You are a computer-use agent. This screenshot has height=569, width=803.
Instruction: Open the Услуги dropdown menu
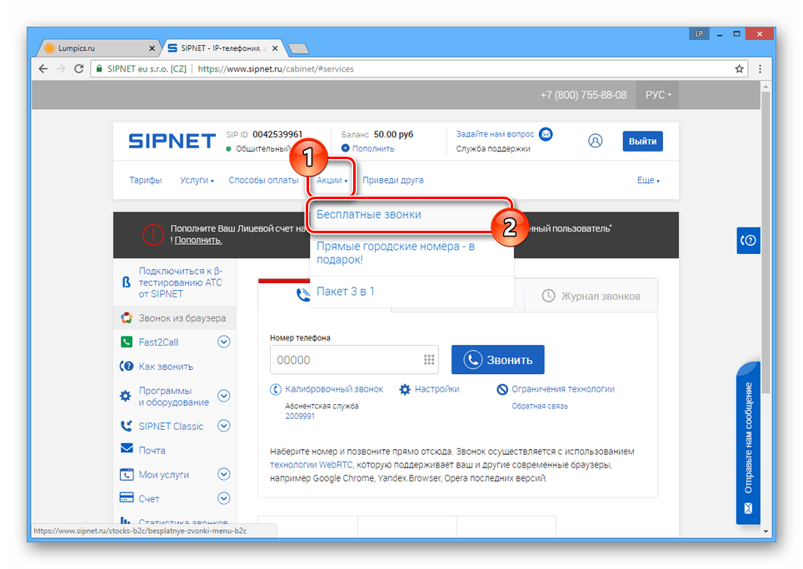click(x=197, y=180)
